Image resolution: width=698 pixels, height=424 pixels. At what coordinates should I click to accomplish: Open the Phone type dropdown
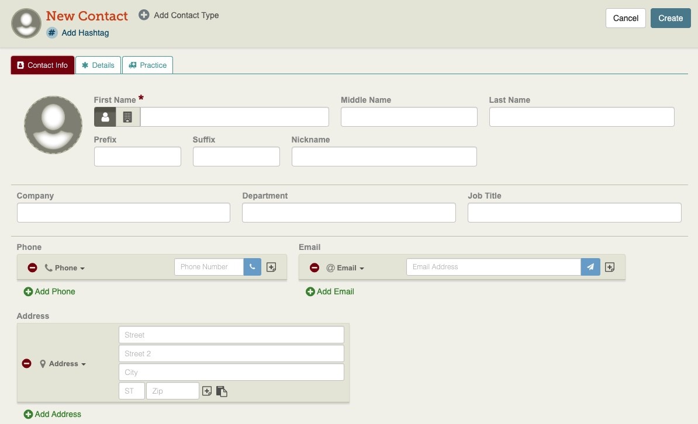point(65,267)
